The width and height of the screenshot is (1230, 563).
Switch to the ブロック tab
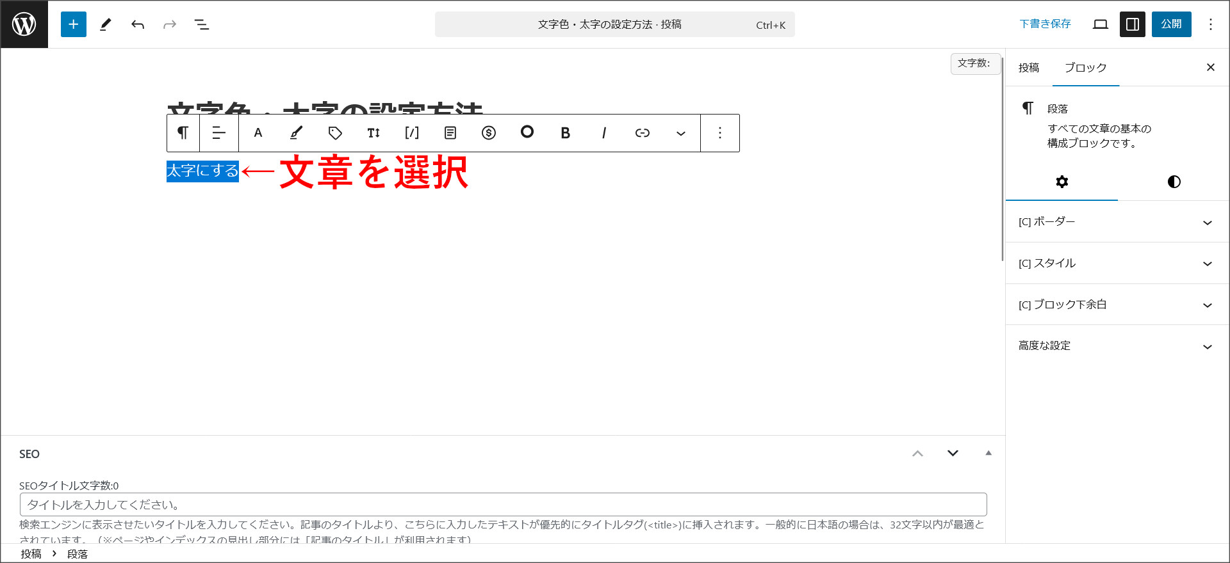[x=1086, y=68]
